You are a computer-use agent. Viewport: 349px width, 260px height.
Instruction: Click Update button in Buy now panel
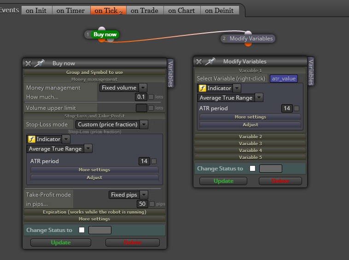pos(61,243)
